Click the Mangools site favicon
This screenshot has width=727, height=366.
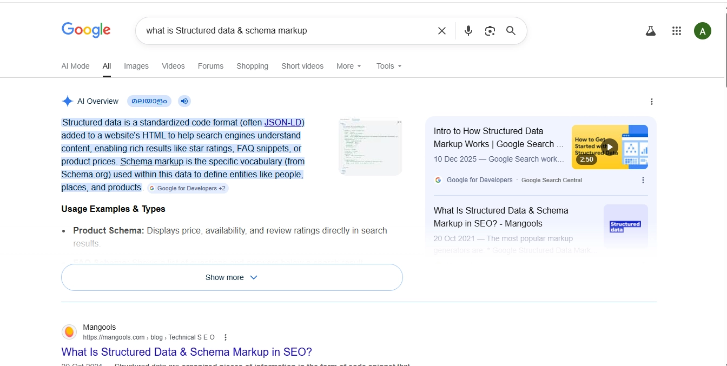(x=69, y=332)
